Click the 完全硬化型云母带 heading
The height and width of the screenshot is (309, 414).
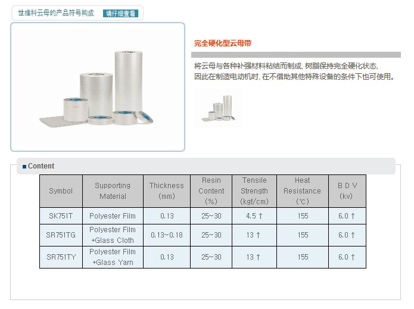tap(223, 43)
